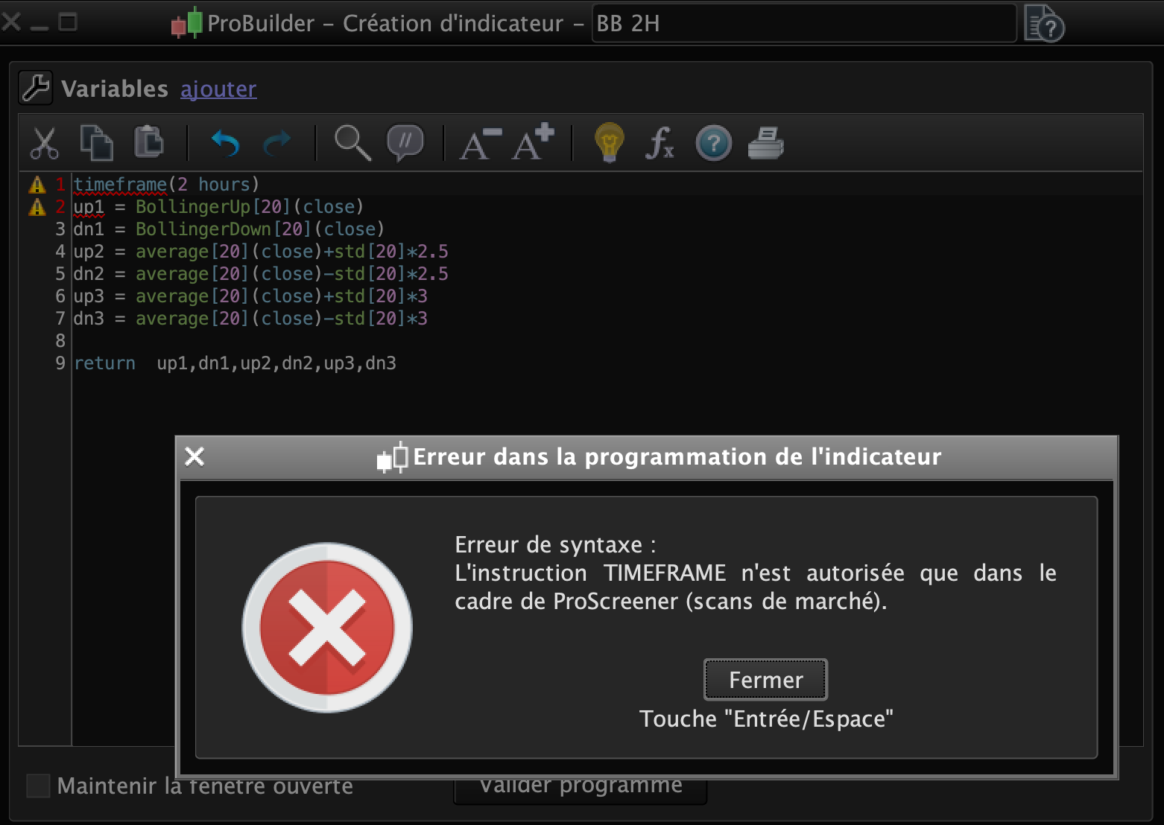The image size is (1164, 825).
Task: Close the ProBuilder window
Action: 10,22
